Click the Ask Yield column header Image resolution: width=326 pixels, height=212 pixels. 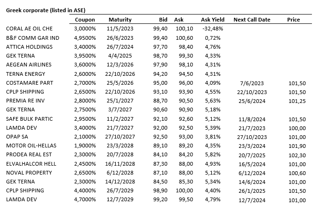pyautogui.click(x=213, y=20)
